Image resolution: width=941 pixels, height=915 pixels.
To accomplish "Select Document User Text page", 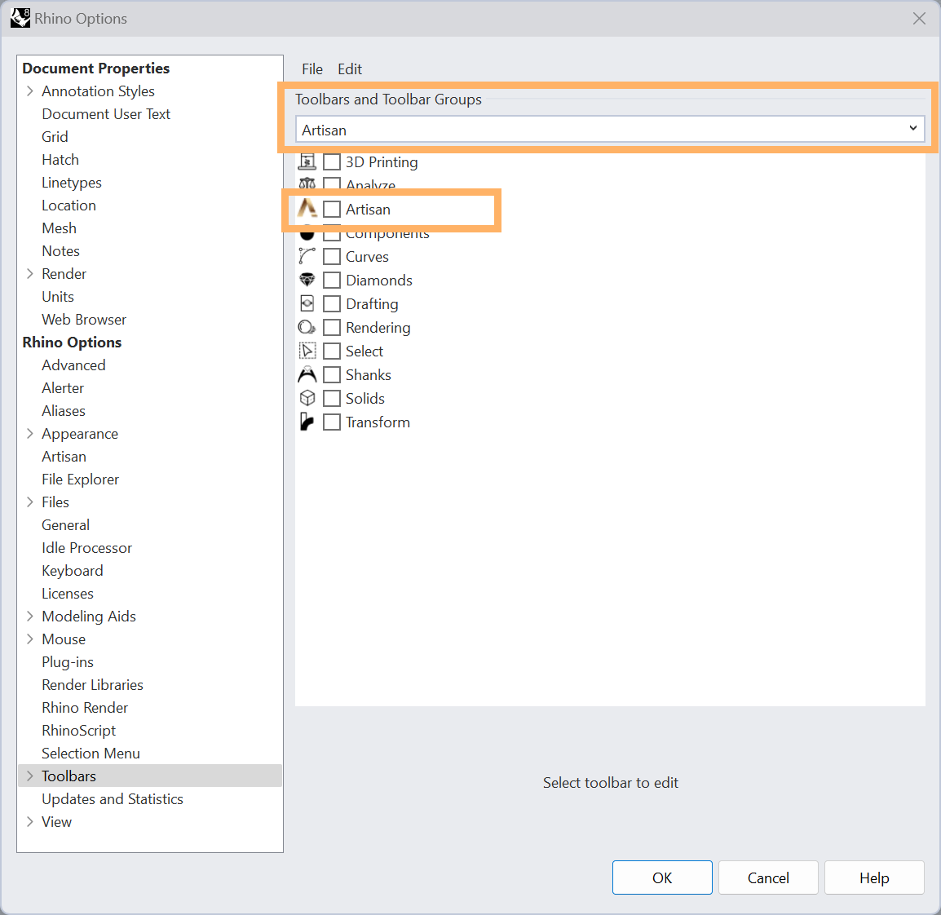I will pos(106,114).
